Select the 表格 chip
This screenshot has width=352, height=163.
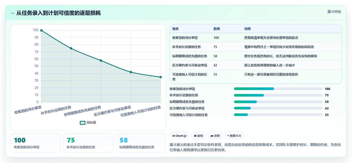[198, 136]
